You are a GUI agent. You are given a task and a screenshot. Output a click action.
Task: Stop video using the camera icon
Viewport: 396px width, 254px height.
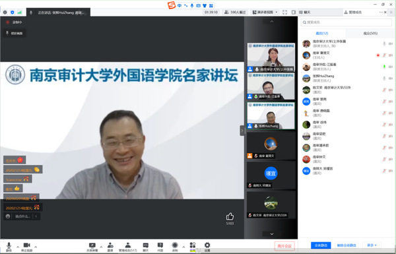(26, 247)
